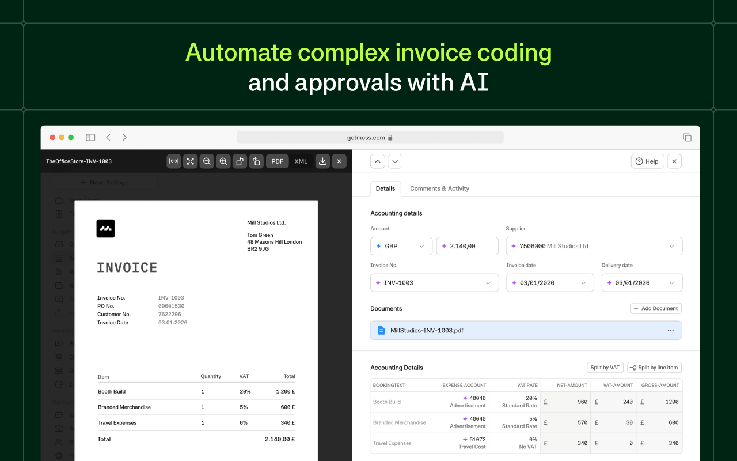The width and height of the screenshot is (737, 461).
Task: Click the Neue Anfrage button in the sidebar
Action: (x=105, y=182)
